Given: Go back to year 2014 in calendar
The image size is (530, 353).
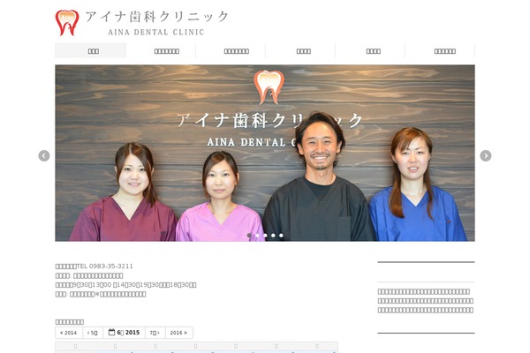Looking at the screenshot, I should coord(69,333).
